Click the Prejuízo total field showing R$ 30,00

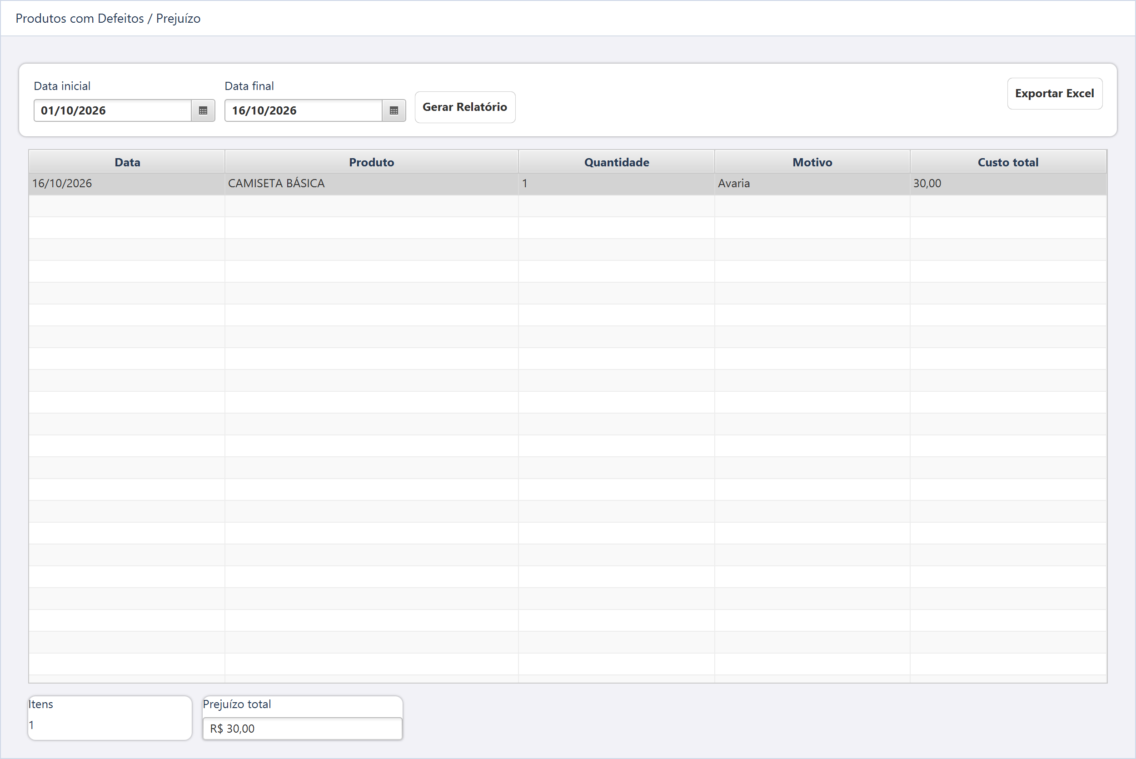(302, 729)
